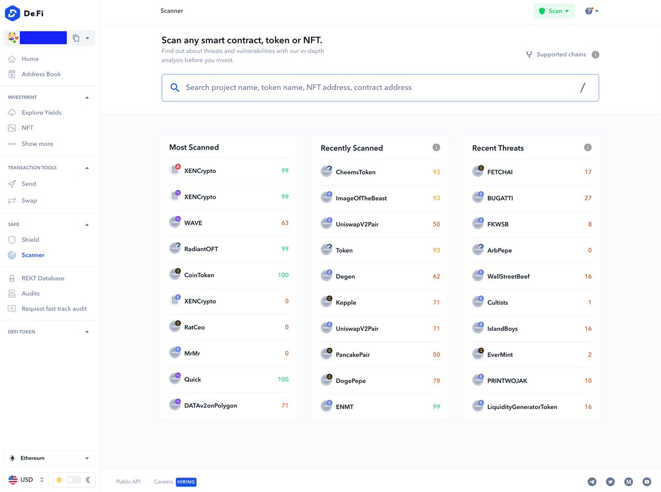The image size is (661, 492).
Task: Click the moon dark-mode icon
Action: 88,480
